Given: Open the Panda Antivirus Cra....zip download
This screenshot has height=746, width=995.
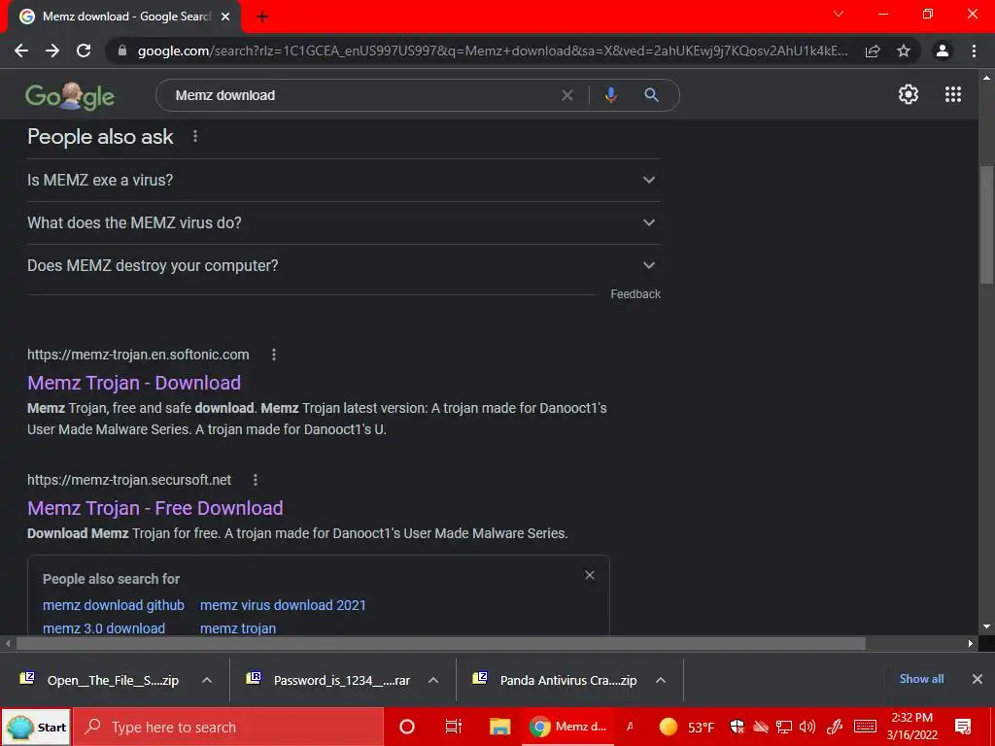Looking at the screenshot, I should (555, 680).
